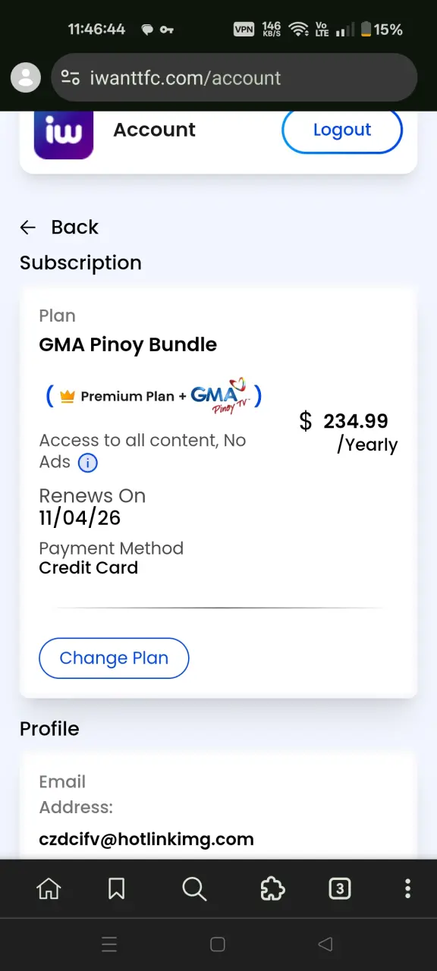Tap the info icon next to Ads
Viewport: 437px width, 971px height.
[x=88, y=463]
